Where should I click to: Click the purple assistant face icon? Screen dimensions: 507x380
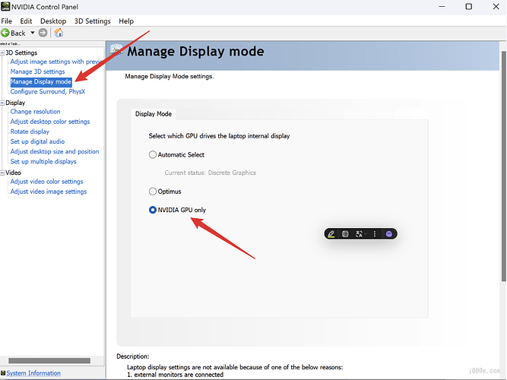(x=389, y=234)
